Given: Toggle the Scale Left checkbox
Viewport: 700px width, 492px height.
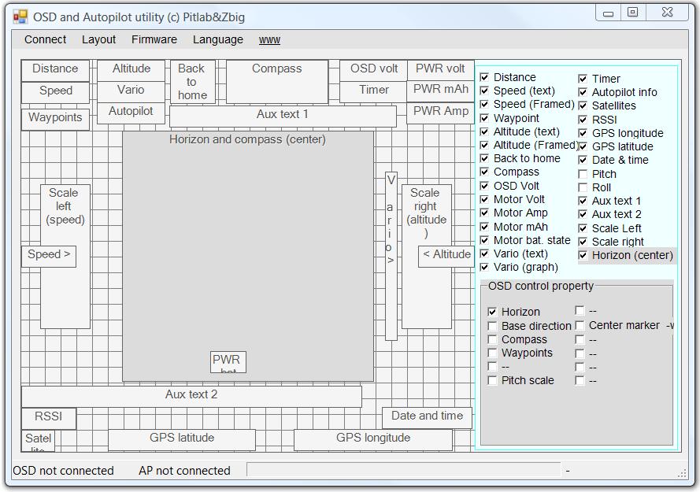Looking at the screenshot, I should pos(583,228).
